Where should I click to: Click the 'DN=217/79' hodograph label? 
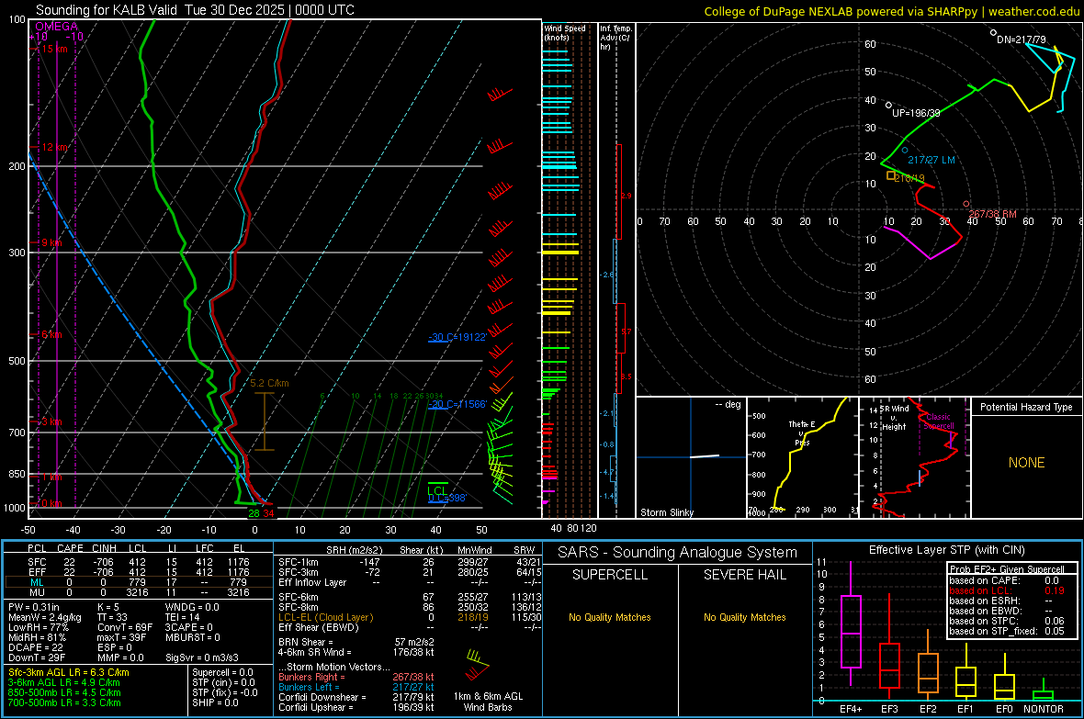[1022, 40]
